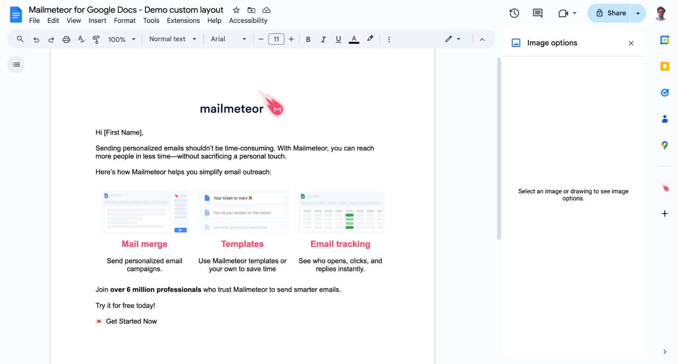This screenshot has height=364, width=678.
Task: Click the document title to rename
Action: pyautogui.click(x=126, y=10)
